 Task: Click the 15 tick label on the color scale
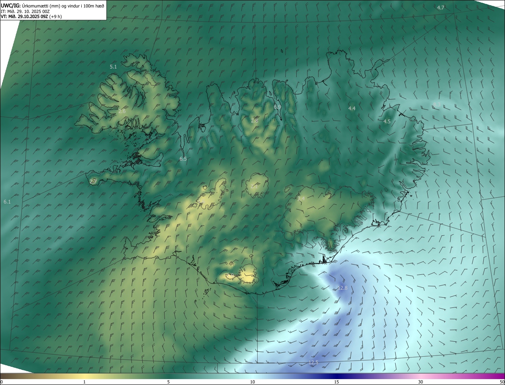337,382
